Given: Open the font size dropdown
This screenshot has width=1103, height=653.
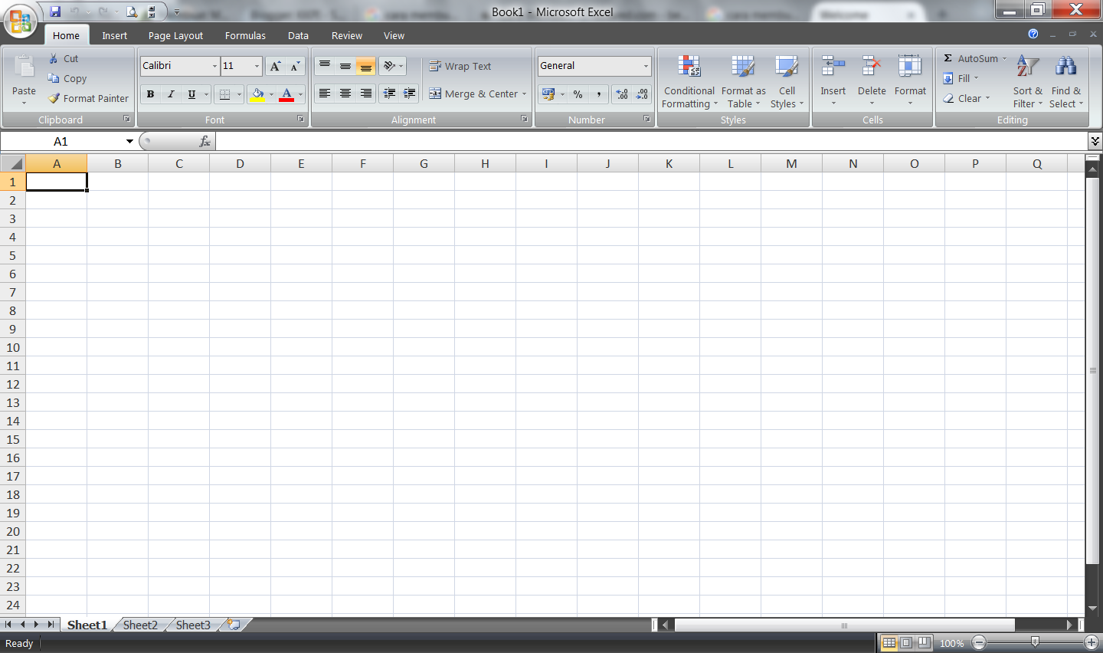Looking at the screenshot, I should click(257, 66).
